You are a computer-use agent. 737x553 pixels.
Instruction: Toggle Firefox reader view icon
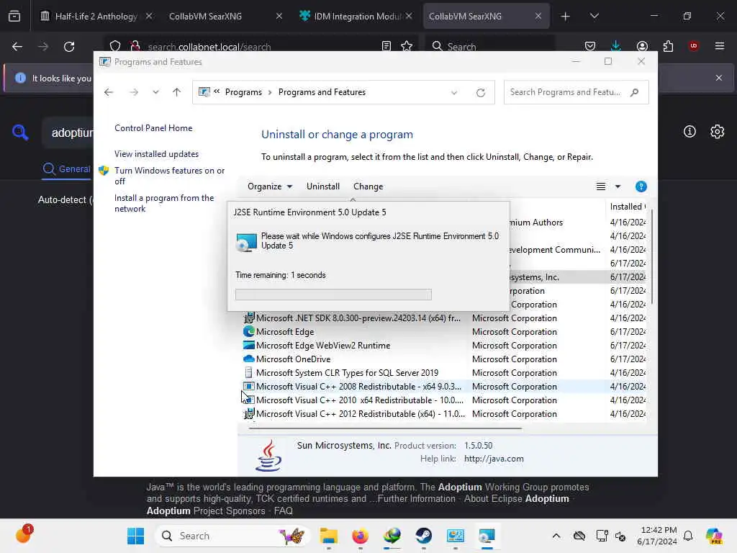[386, 45]
